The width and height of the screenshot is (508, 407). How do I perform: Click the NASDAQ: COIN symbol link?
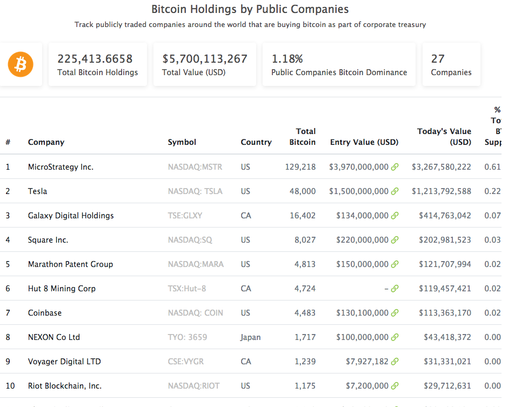[195, 313]
